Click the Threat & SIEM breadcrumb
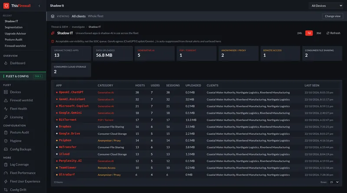 (59, 27)
